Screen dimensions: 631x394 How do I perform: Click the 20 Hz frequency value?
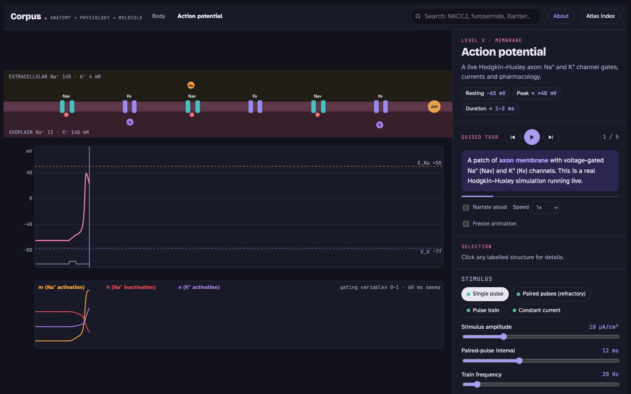[x=610, y=374]
